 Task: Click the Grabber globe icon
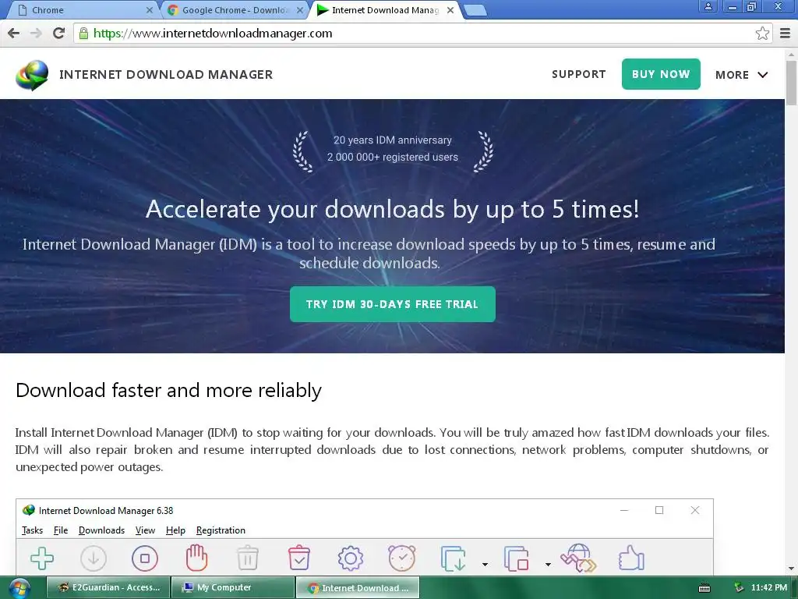579,558
